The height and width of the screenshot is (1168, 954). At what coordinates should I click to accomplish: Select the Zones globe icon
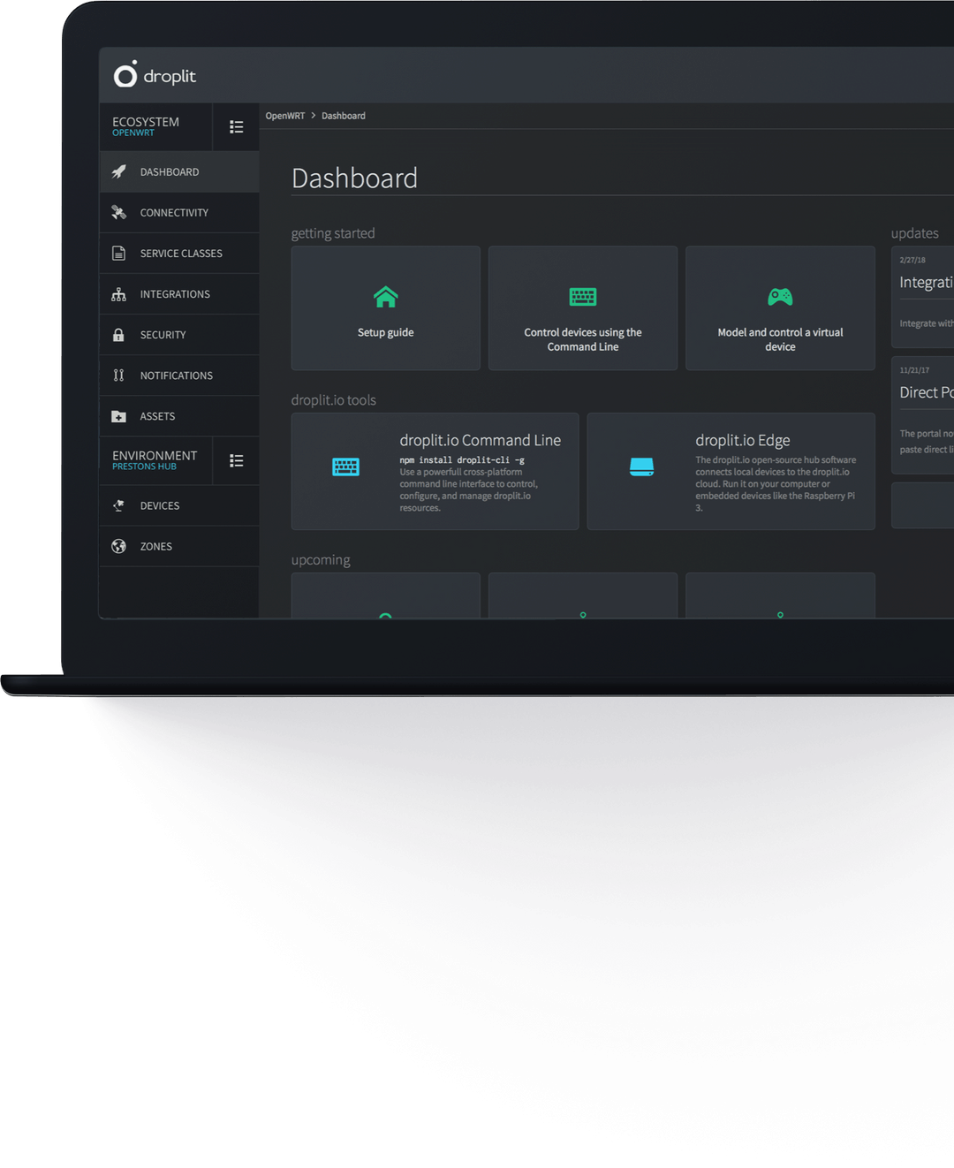click(119, 546)
